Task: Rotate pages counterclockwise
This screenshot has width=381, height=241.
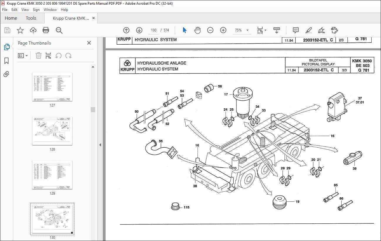Action: 58,55
